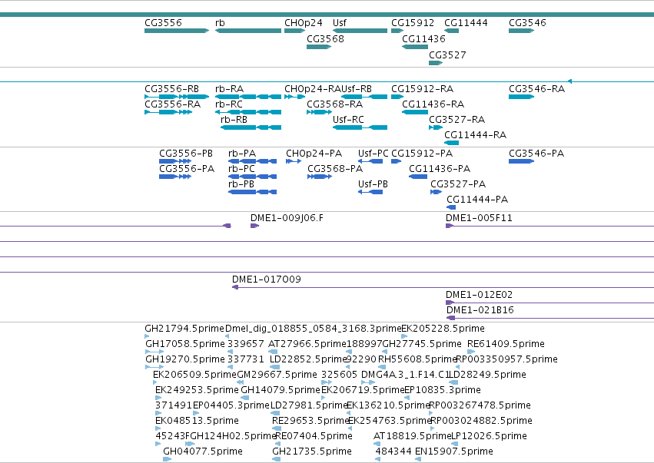Viewport: 654px width, 463px height.
Task: Select the CG11444-RA transcript glyph
Action: point(452,143)
